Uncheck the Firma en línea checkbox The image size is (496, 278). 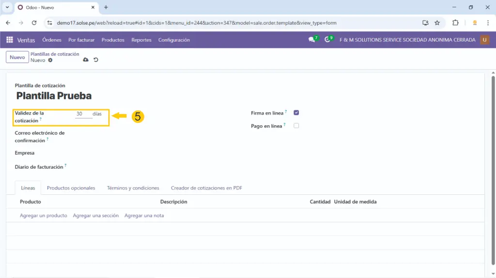296,113
